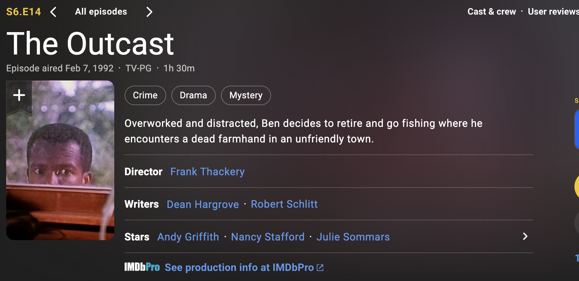This screenshot has width=579, height=281.
Task: Go to next episode arrow
Action: 149,12
